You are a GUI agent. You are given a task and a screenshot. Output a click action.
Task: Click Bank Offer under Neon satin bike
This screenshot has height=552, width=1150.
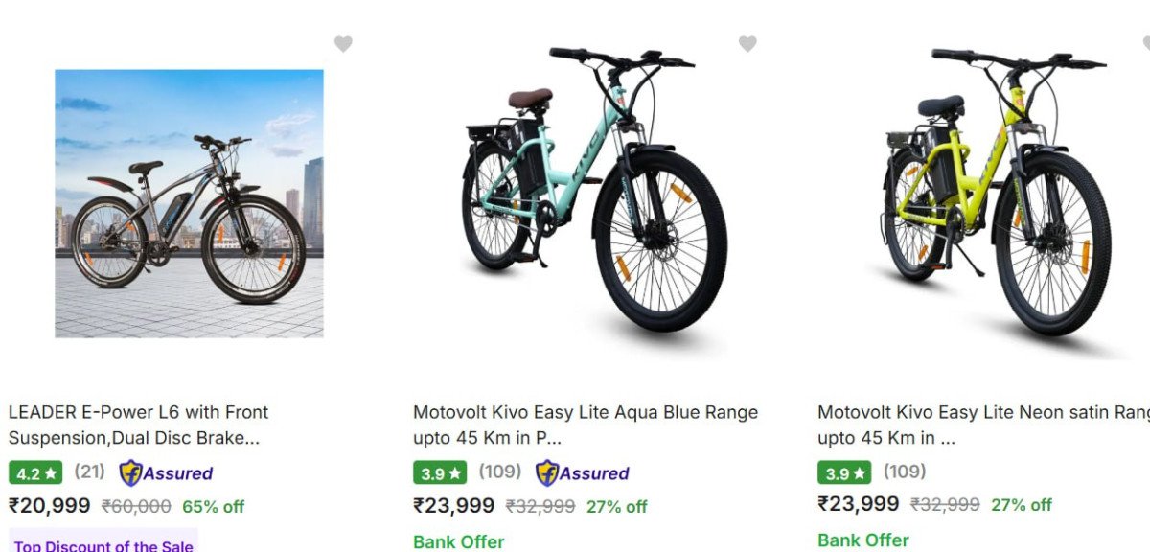pyautogui.click(x=863, y=541)
